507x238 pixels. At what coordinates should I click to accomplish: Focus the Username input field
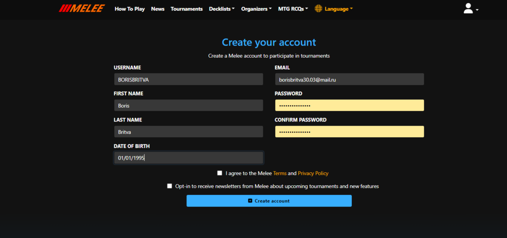tap(188, 80)
